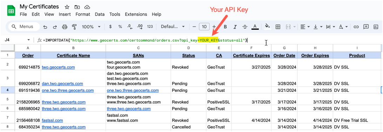
Task: Star the My Certificates document
Action: (67, 7)
